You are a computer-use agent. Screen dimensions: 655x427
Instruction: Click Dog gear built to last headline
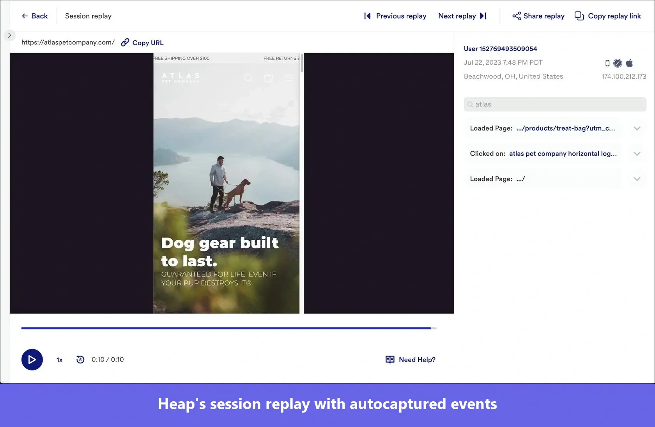220,252
